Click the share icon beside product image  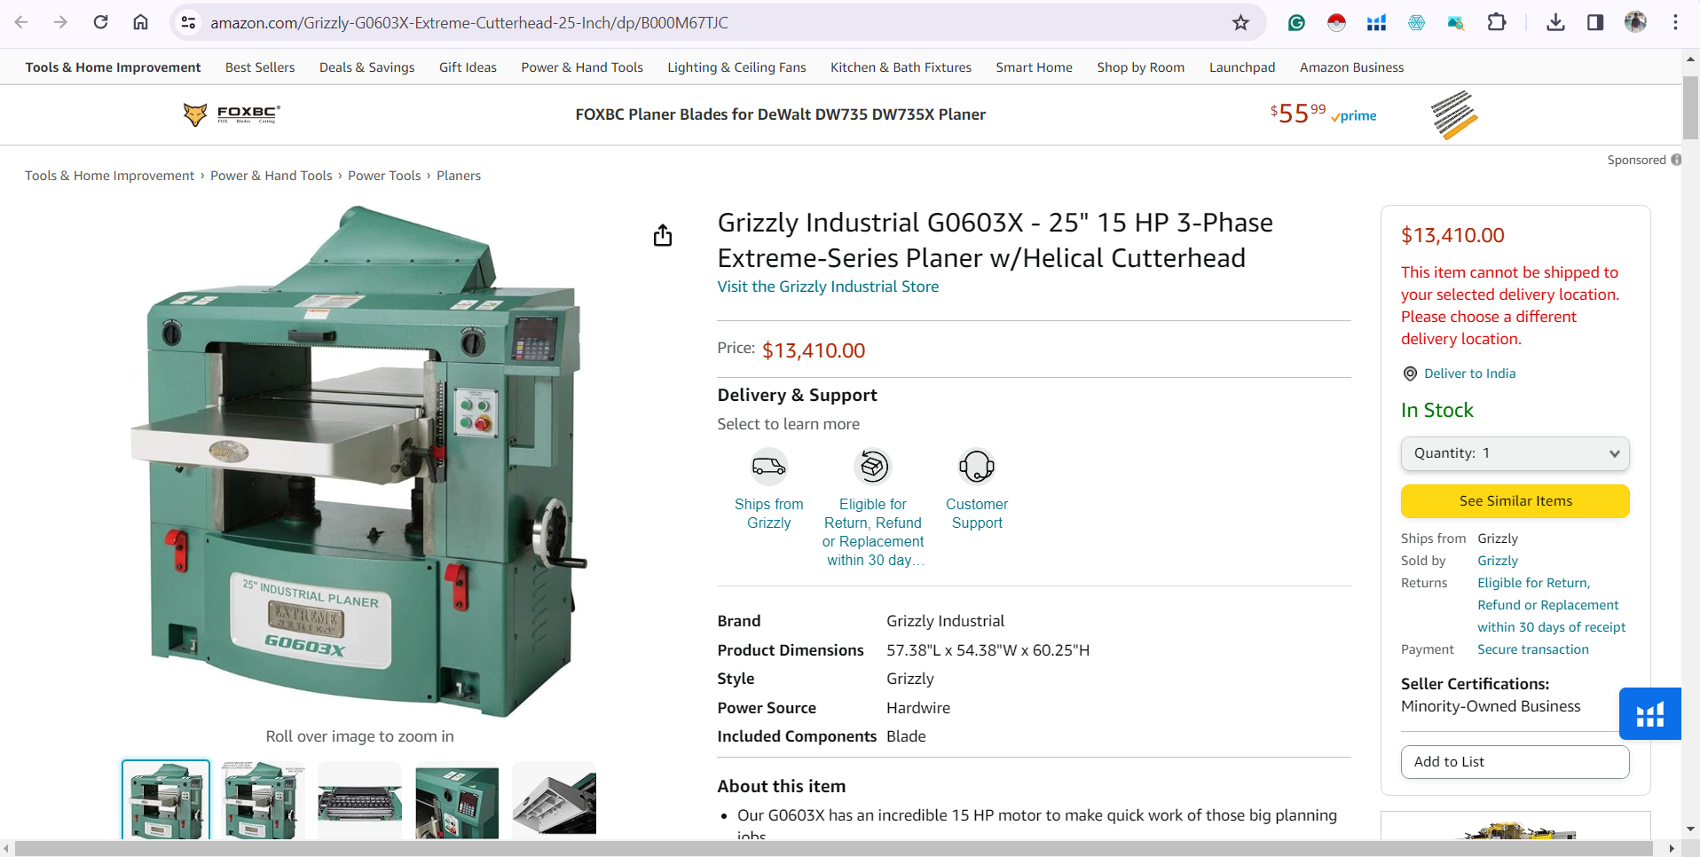click(x=663, y=235)
